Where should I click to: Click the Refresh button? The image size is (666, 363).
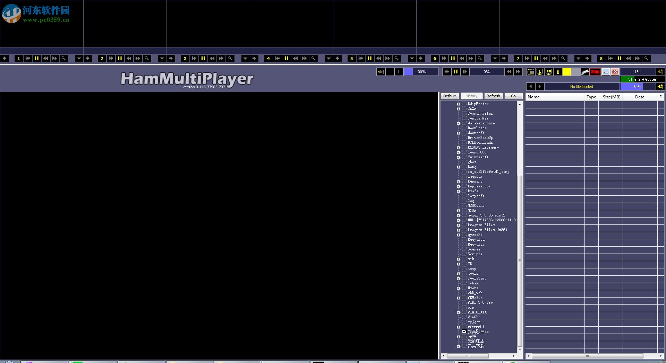[x=493, y=96]
